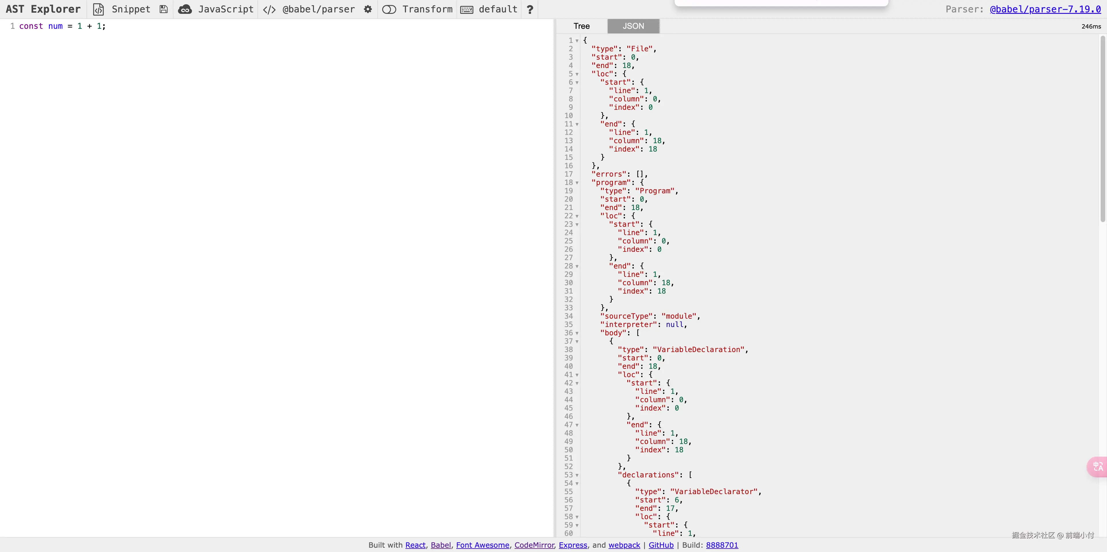This screenshot has width=1107, height=552.
Task: Toggle the Transform switch
Action: [389, 10]
